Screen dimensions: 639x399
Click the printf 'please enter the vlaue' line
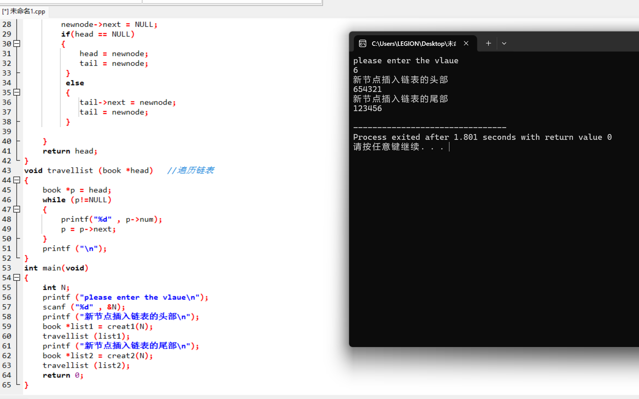[x=125, y=297]
